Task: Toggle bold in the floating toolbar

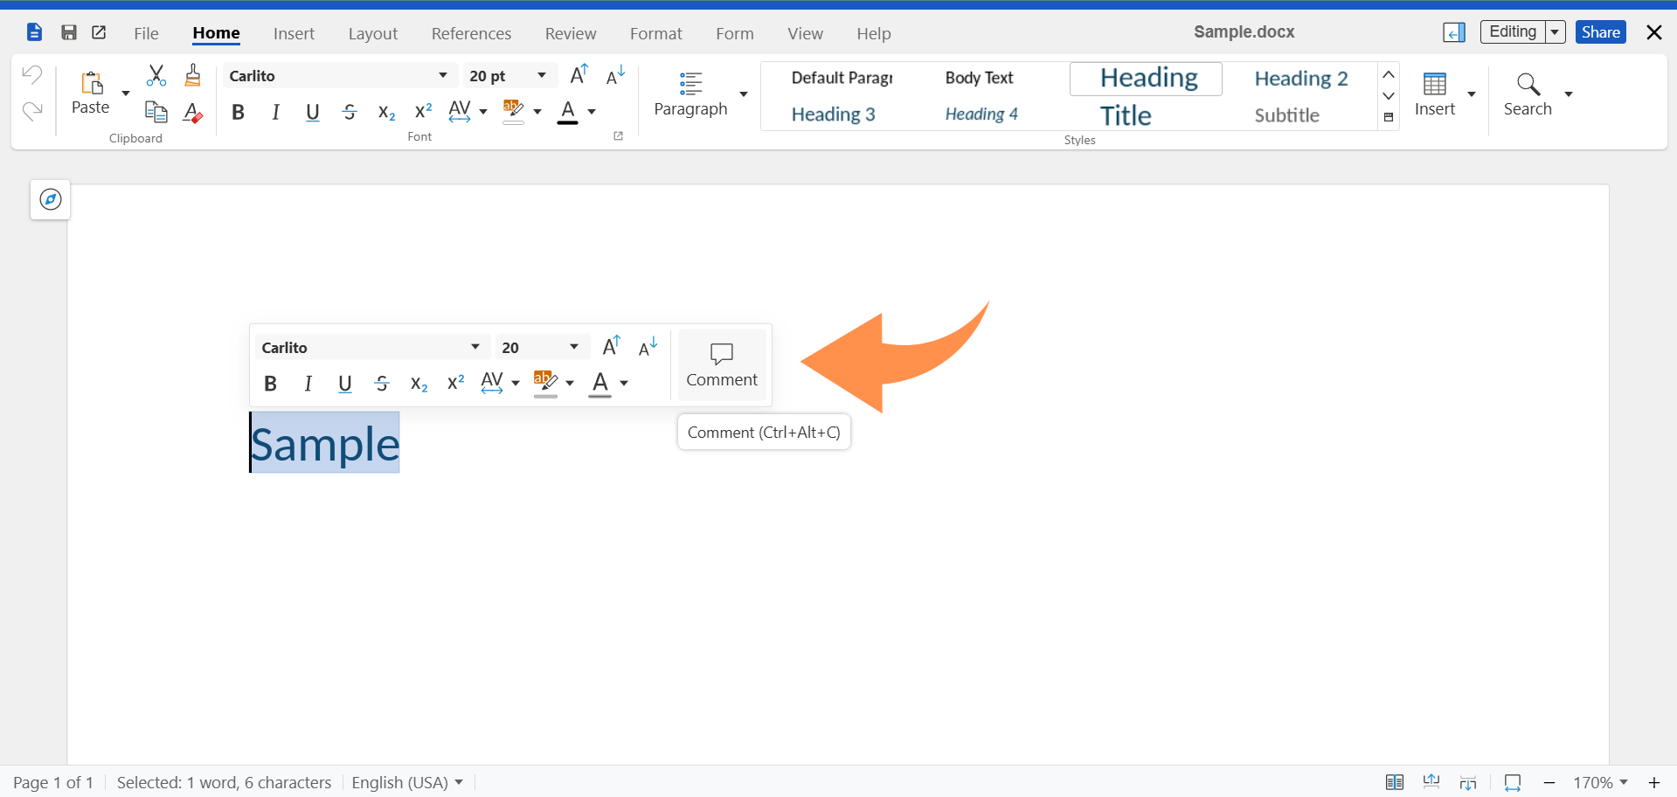Action: coord(270,384)
